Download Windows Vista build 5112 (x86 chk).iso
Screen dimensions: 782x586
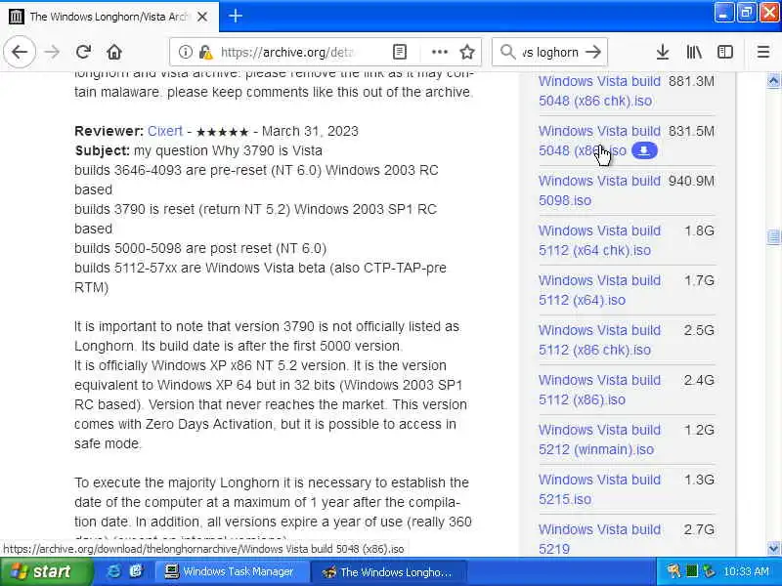click(x=599, y=340)
